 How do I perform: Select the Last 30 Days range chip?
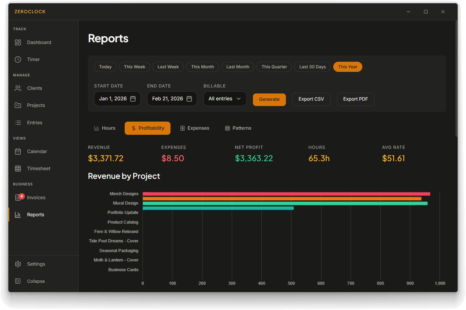point(312,67)
